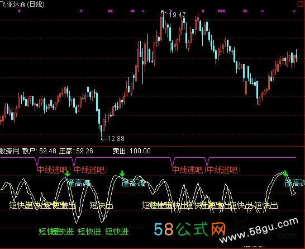
Task: Click the 散户 59.48 indicator value
Action: [39, 151]
